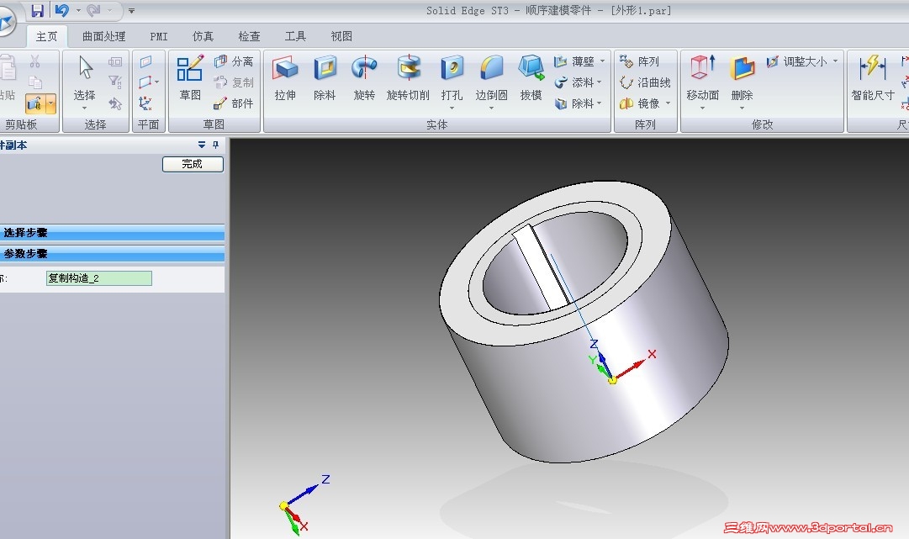Click the 完成 finish button
The height and width of the screenshot is (539, 909).
193,164
